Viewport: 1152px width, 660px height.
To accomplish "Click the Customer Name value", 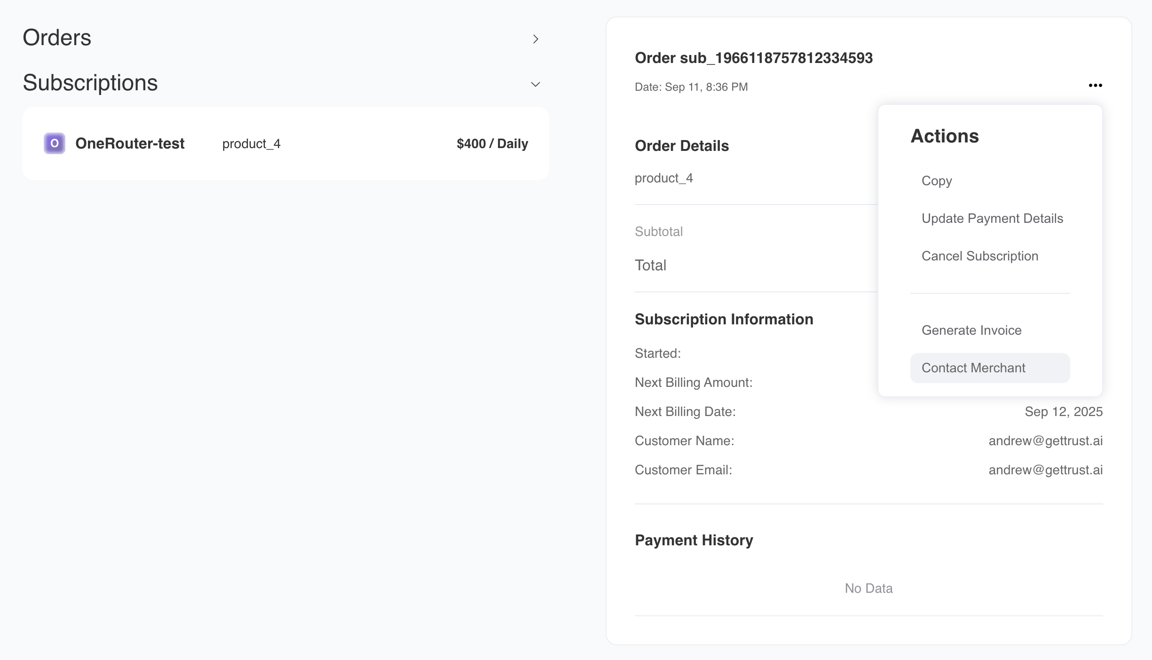I will [1045, 441].
